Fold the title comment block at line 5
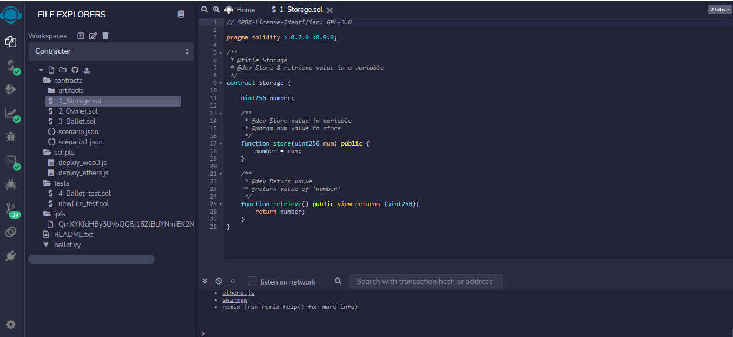Image resolution: width=733 pixels, height=337 pixels. pos(221,52)
